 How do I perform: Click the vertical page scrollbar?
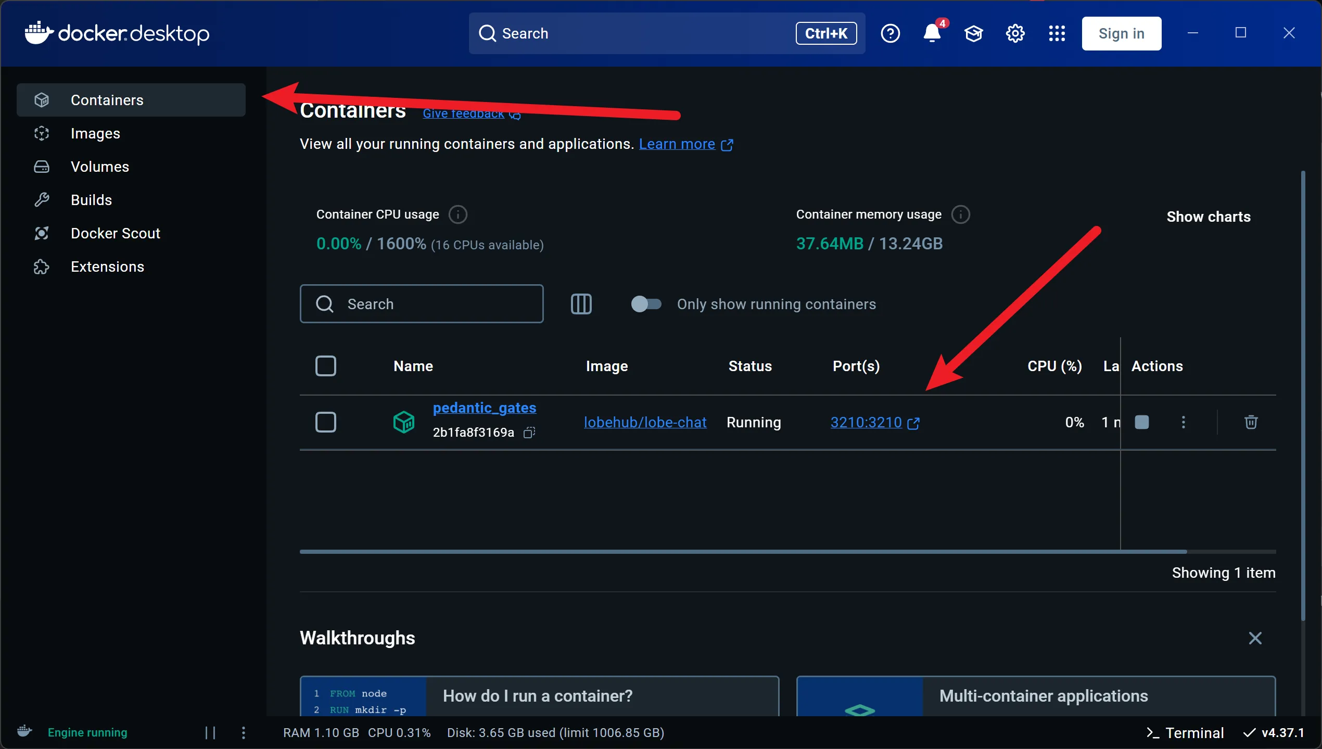click(x=1303, y=396)
